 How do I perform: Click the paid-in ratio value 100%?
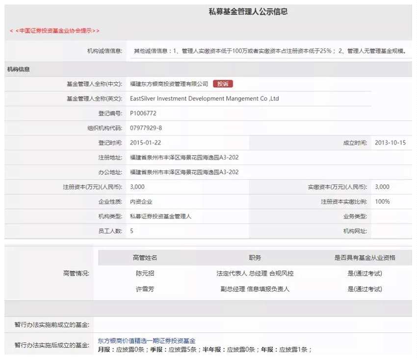pyautogui.click(x=382, y=201)
